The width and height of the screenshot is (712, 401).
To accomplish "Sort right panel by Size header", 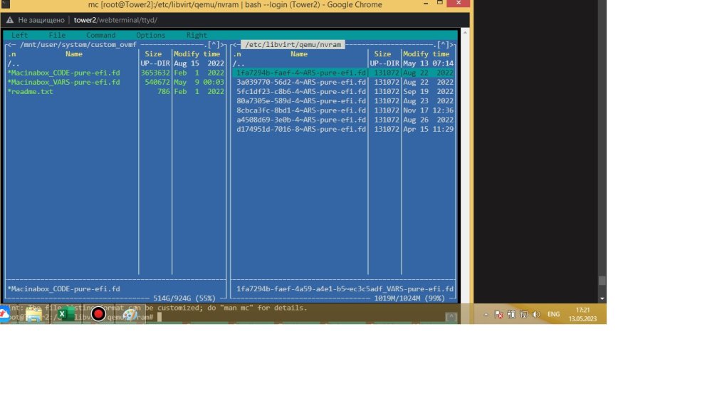I will [382, 54].
